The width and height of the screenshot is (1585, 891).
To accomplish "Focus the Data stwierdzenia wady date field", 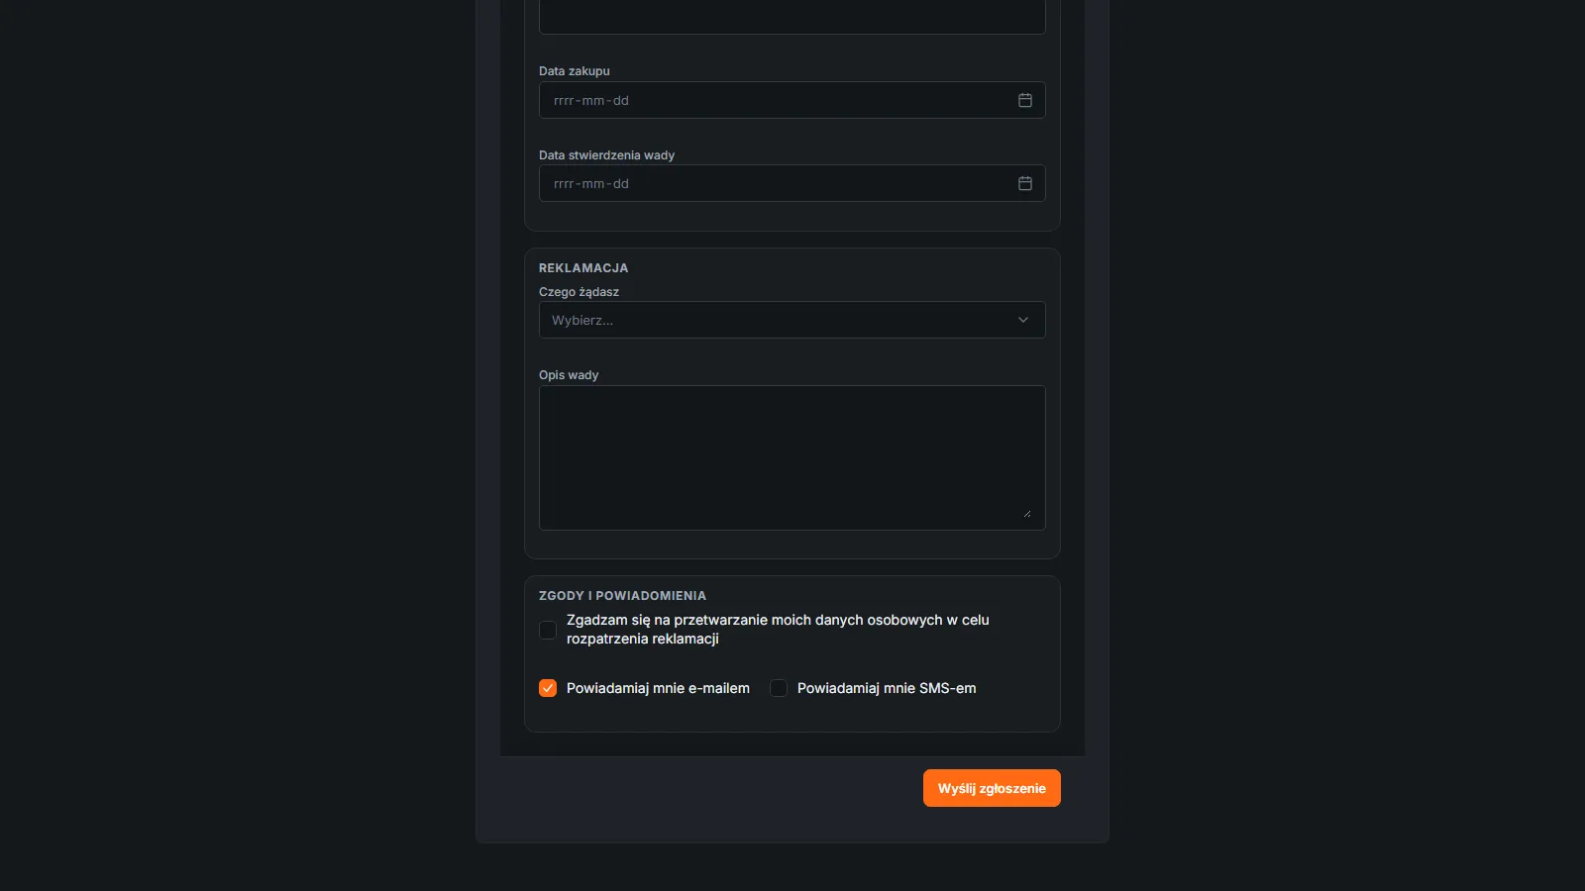I will (x=792, y=183).
